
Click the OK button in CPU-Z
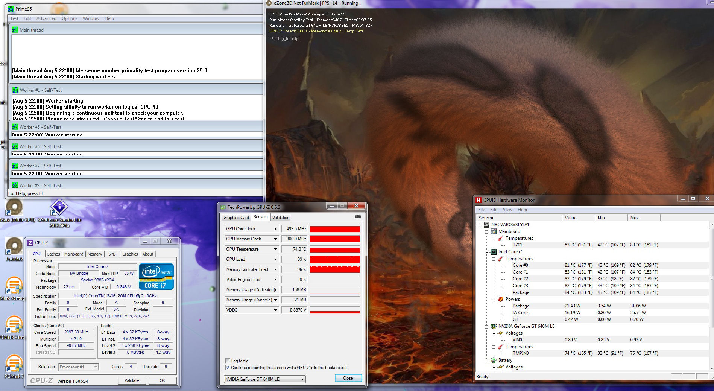click(162, 380)
